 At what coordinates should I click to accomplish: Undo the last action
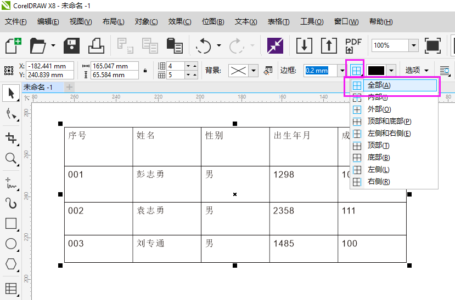203,45
